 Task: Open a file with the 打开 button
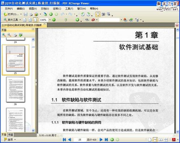click(x=11, y=14)
